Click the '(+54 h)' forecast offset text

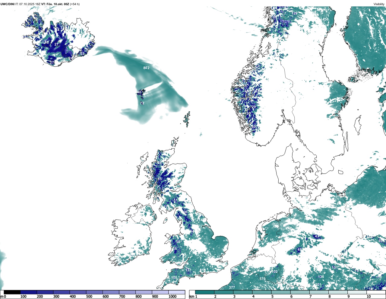75,4
